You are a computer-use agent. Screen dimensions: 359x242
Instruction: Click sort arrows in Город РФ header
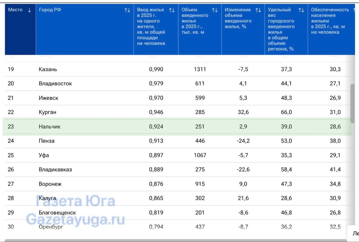[127, 10]
